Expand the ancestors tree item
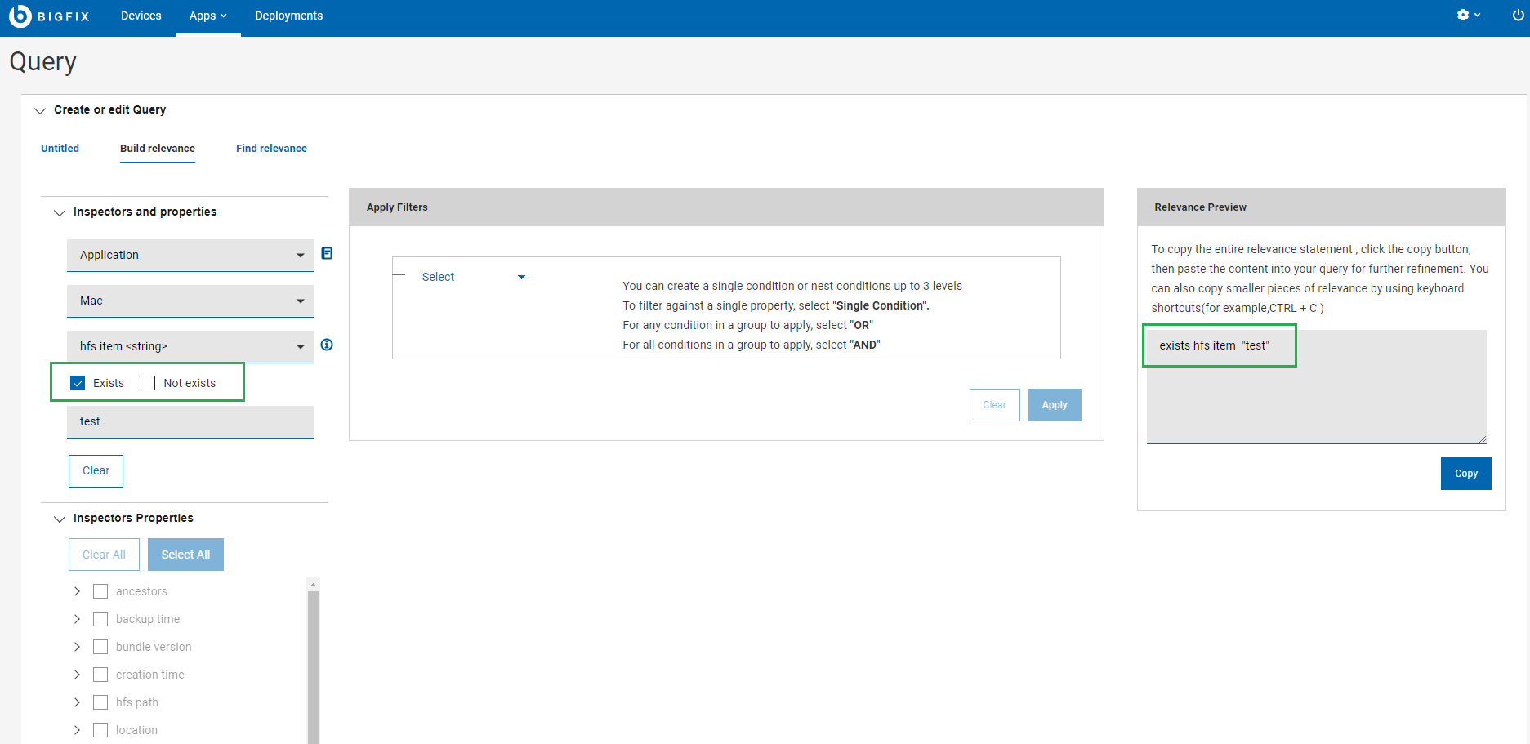The width and height of the screenshot is (1530, 744). click(78, 591)
